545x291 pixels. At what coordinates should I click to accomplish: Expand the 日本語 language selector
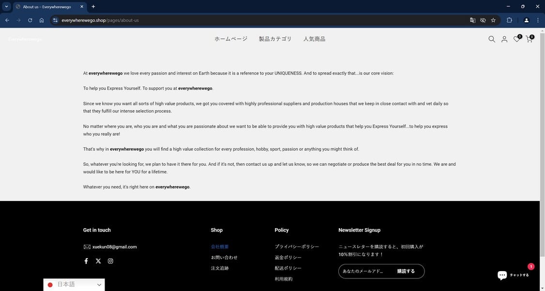(74, 285)
